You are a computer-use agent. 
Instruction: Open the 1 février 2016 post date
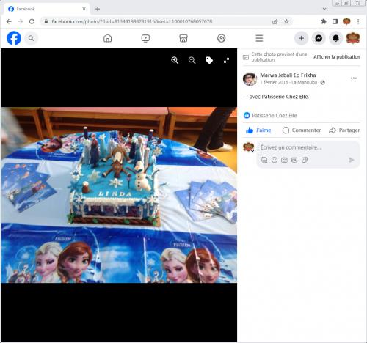pyautogui.click(x=274, y=83)
